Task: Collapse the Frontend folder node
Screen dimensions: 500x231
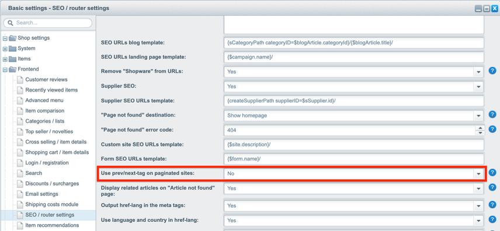Action: tap(5, 69)
